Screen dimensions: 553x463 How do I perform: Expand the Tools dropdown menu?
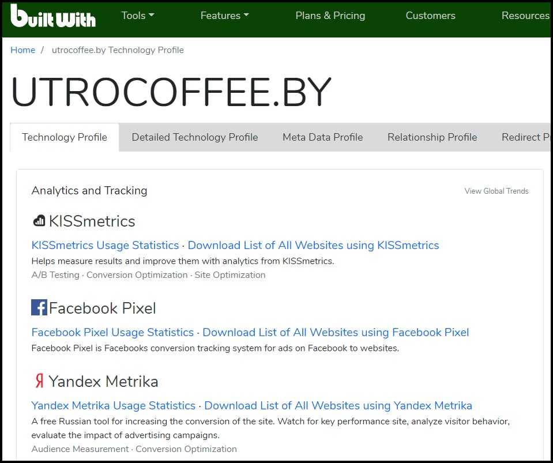pos(138,16)
